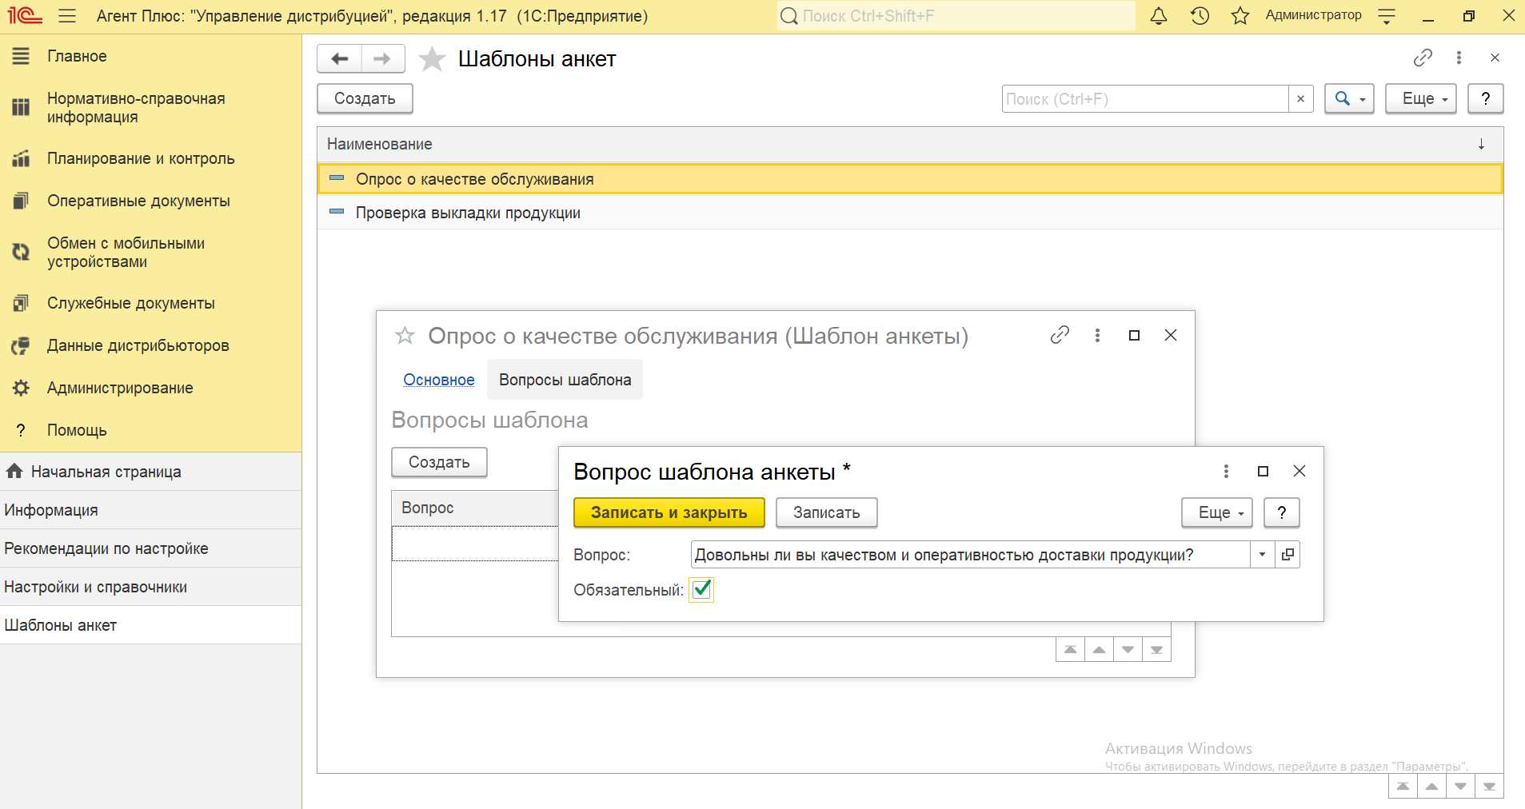The width and height of the screenshot is (1525, 809).
Task: Open Администрирование section
Action: (x=120, y=388)
